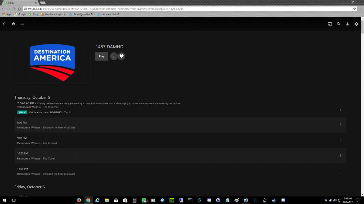Open File Explorer from the taskbar
Screen dimensions: 364x204
click(x=106, y=200)
